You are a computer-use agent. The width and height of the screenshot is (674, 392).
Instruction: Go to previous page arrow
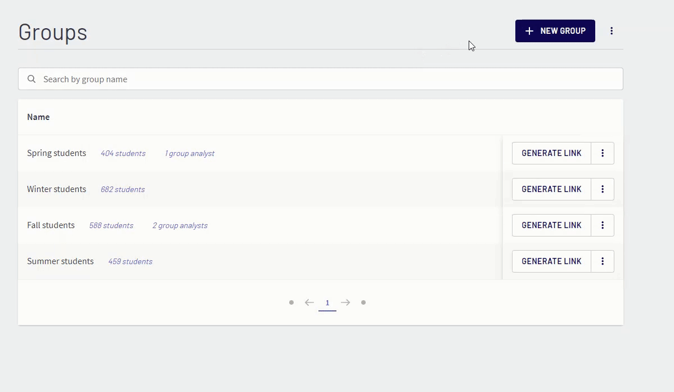pos(309,302)
